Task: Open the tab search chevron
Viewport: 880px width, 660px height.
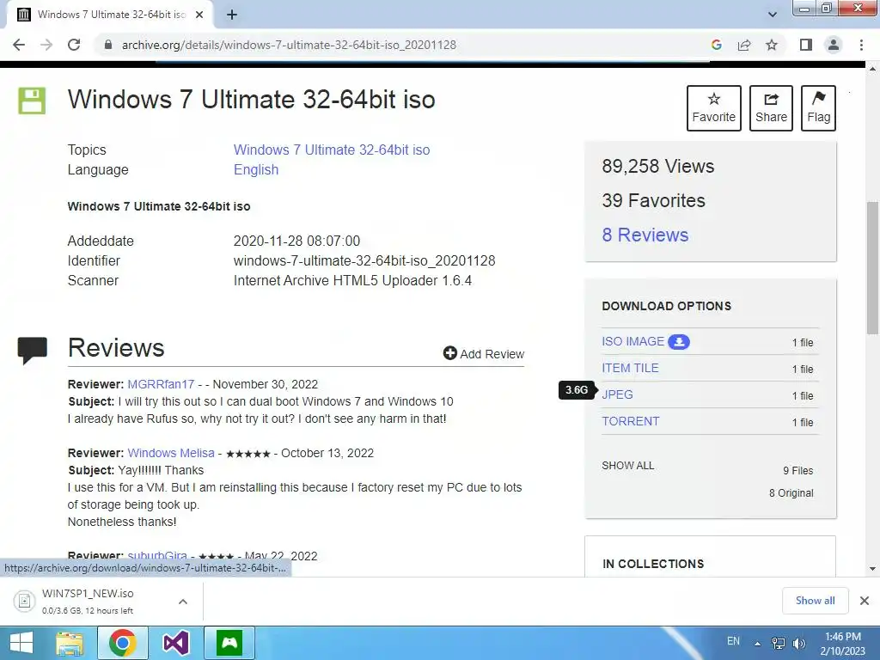Action: 773,15
